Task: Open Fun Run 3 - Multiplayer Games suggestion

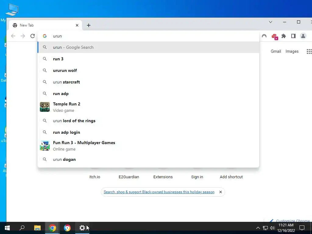Action: click(x=148, y=146)
